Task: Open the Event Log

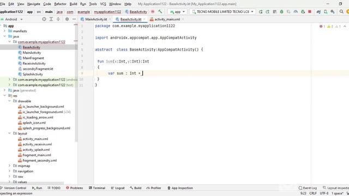Action: pos(308,188)
